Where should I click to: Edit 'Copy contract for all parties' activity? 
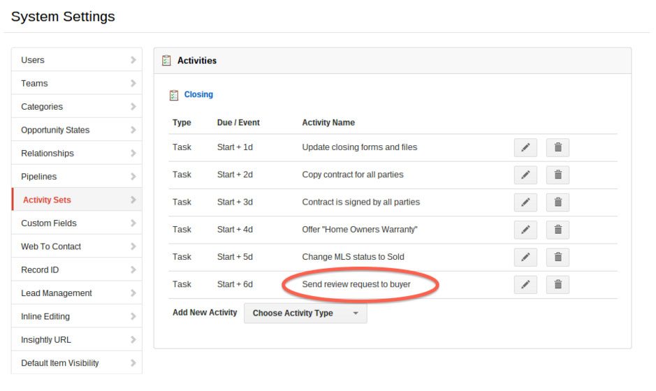point(525,175)
